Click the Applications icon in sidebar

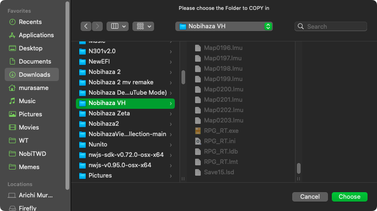pyautogui.click(x=12, y=35)
